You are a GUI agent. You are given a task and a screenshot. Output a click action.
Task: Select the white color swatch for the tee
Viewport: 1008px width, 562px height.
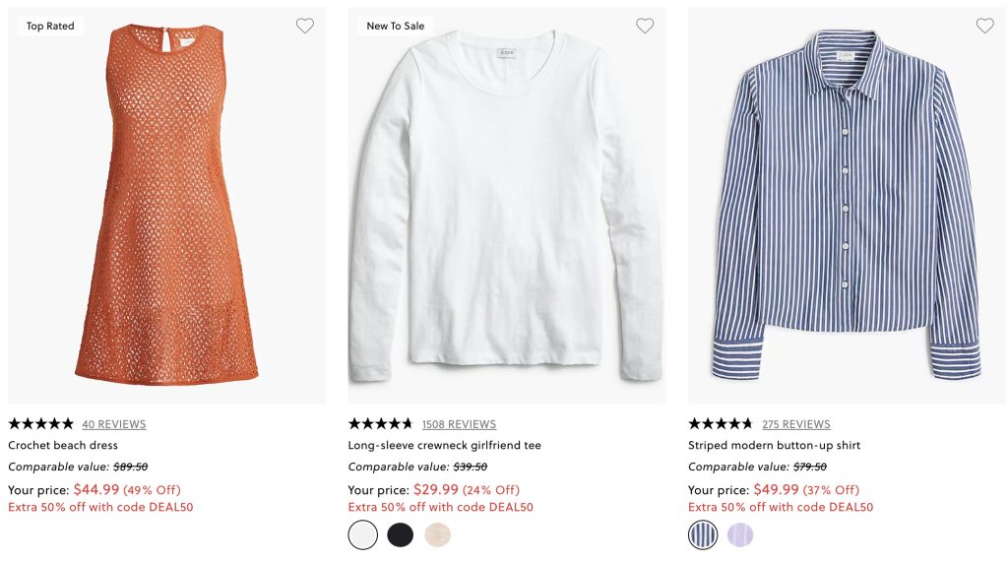point(363,534)
